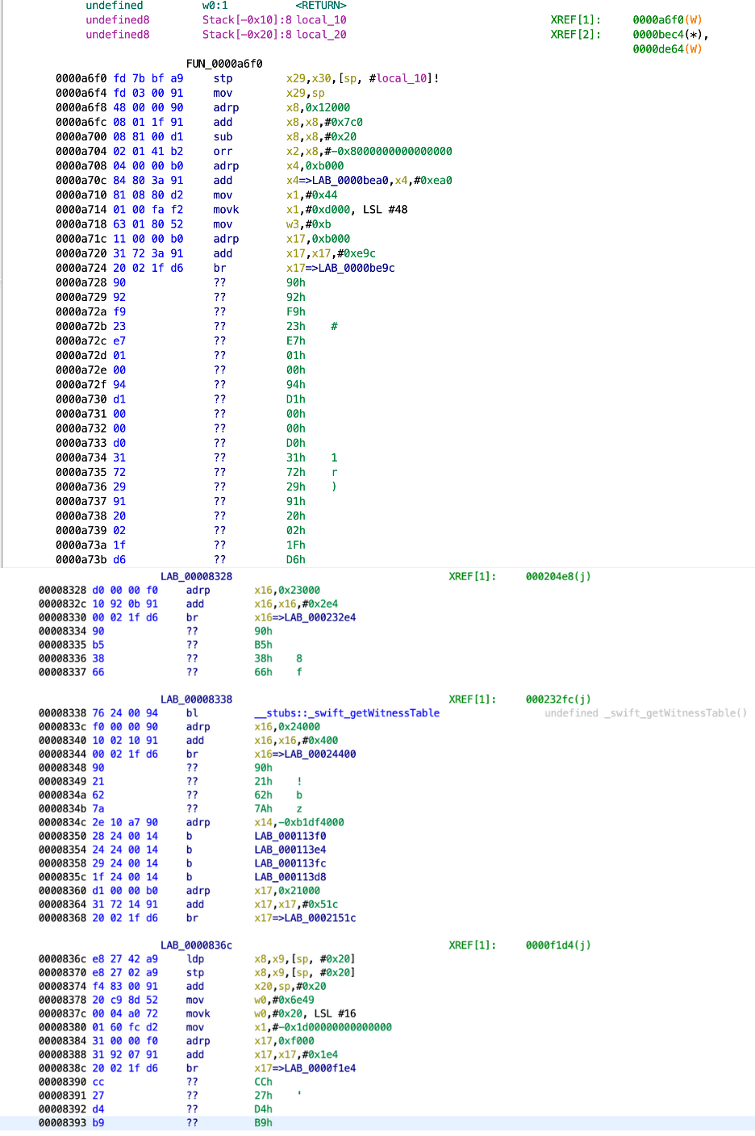Jump to LAB_0000be9c branch target
Viewport: 755px width, 1136px height.
356,268
